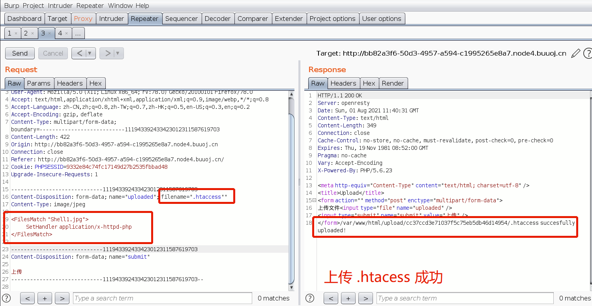592x306 pixels.
Task: Open the Intruder menu
Action: 61,6
